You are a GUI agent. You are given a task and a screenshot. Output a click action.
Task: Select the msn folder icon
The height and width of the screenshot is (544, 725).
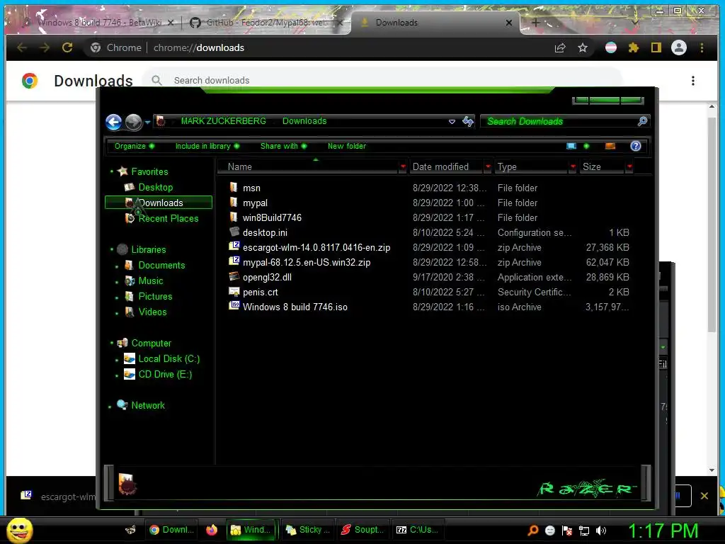(x=234, y=187)
